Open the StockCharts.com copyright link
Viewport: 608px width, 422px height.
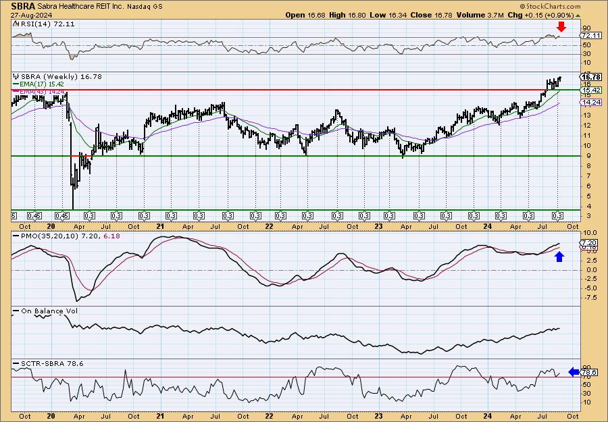click(x=550, y=6)
